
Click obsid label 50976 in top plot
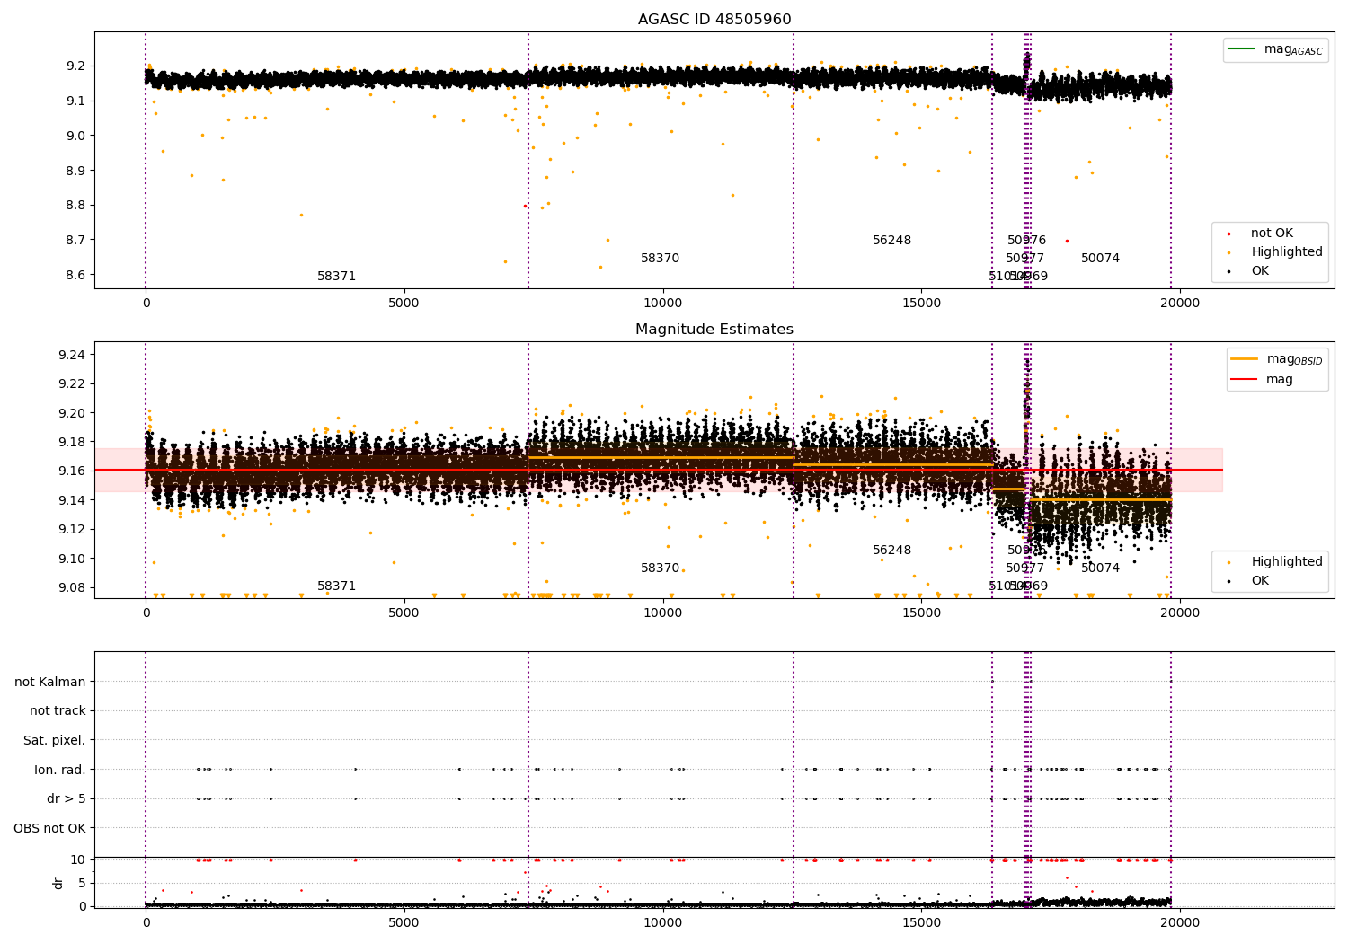point(1026,241)
